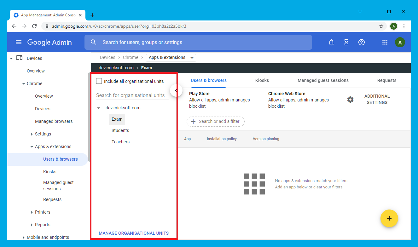Click the notifications bell icon
This screenshot has height=247, width=418.
click(x=331, y=42)
